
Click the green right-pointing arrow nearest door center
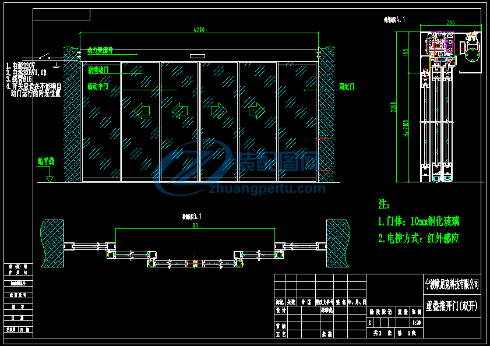(218, 110)
